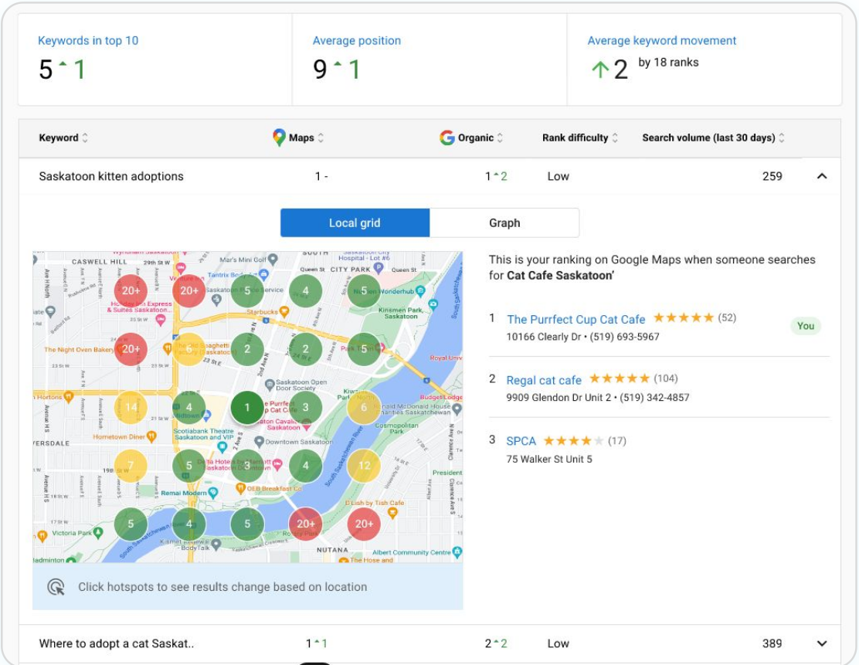
Task: Collapse the Saskatoon kitten adoptions row
Action: coord(822,176)
